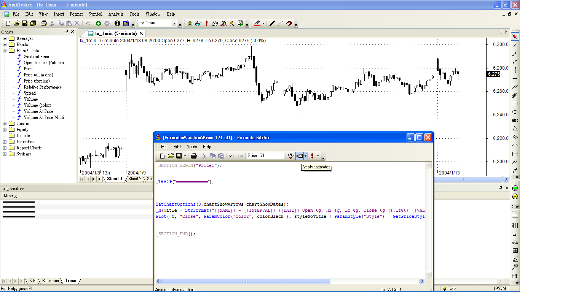Select the Fibonacci arcs study tool
The width and height of the screenshot is (584, 306).
tap(515, 242)
